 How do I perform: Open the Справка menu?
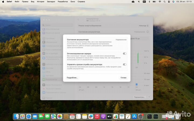point(81,2)
